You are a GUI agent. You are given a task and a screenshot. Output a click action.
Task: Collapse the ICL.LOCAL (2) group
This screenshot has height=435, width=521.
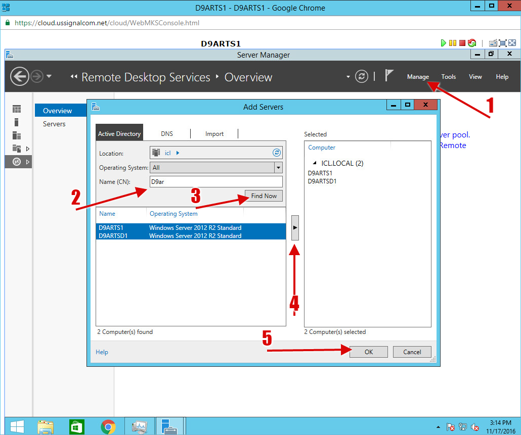pyautogui.click(x=314, y=163)
